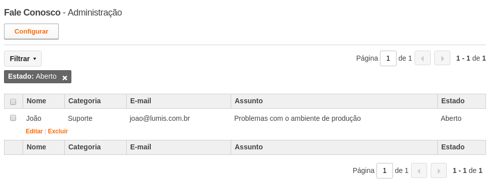Screen dimensions: 490x189
Task: Sort by Assunto column header
Action: pos(249,101)
